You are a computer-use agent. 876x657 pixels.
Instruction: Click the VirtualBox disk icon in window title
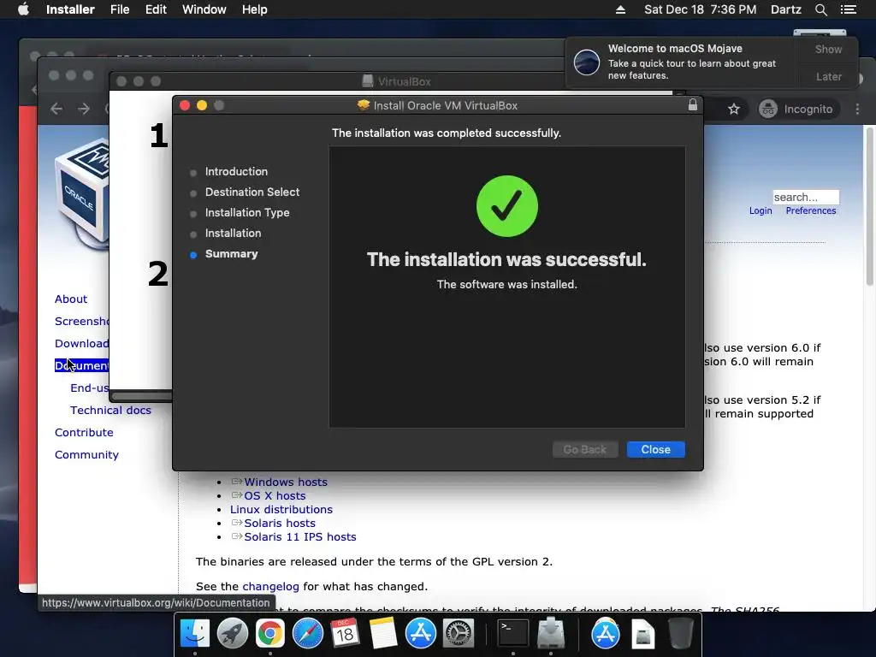pos(368,81)
